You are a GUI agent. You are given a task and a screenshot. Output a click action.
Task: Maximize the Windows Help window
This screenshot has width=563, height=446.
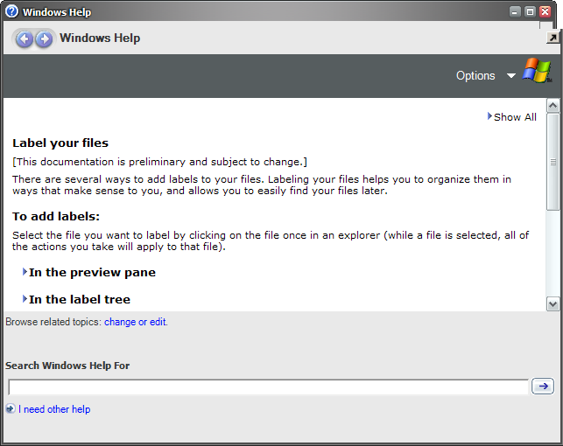[x=531, y=12]
